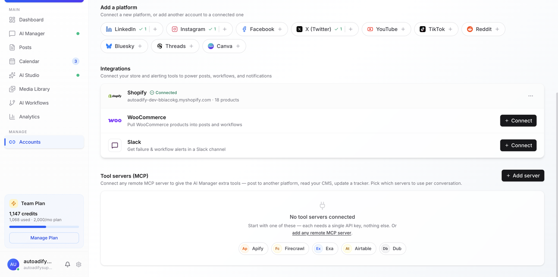Click the AU user avatar

pos(13,264)
